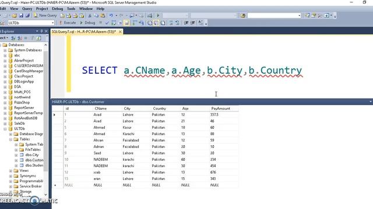Click the Execute query button
This screenshot has height=209, width=373.
(x=68, y=23)
